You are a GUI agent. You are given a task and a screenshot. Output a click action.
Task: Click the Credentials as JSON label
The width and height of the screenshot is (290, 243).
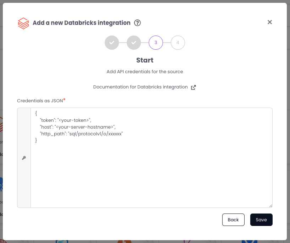(40, 101)
